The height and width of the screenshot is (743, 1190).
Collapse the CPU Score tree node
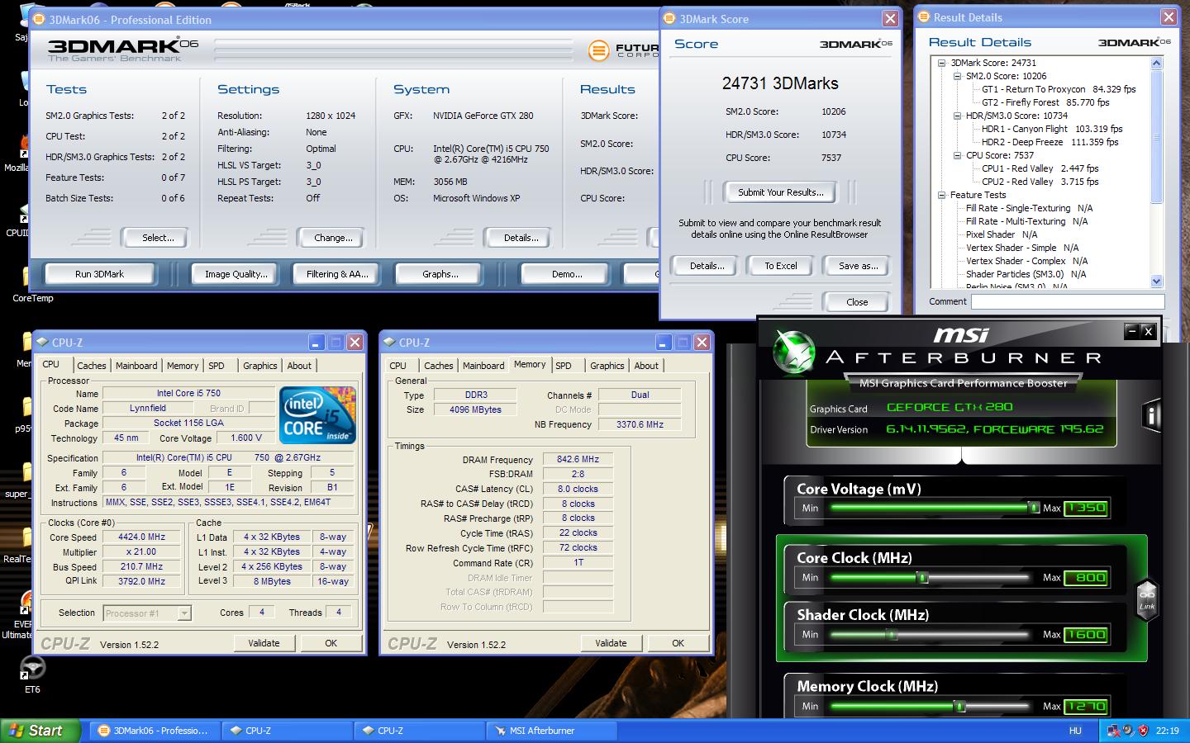coord(958,155)
